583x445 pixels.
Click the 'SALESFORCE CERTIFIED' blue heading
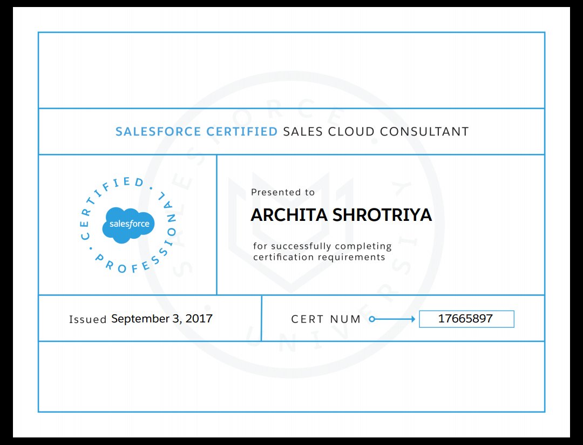pyautogui.click(x=196, y=131)
